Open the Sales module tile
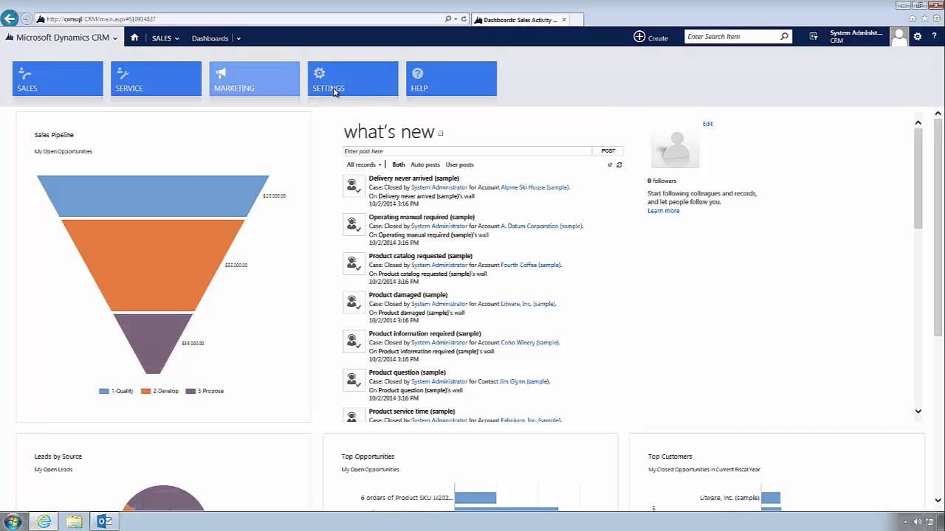The height and width of the screenshot is (531, 945). tap(58, 78)
